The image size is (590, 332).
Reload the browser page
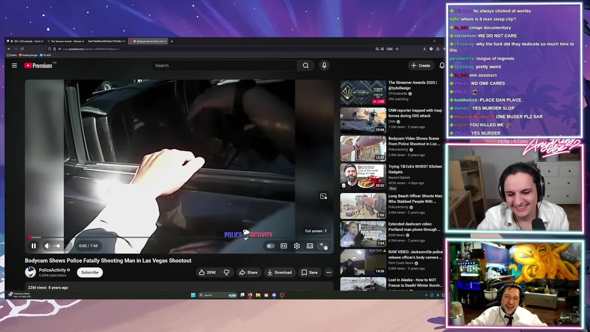pyautogui.click(x=22, y=49)
